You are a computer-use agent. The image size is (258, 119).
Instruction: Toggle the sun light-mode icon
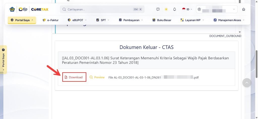pos(166,9)
